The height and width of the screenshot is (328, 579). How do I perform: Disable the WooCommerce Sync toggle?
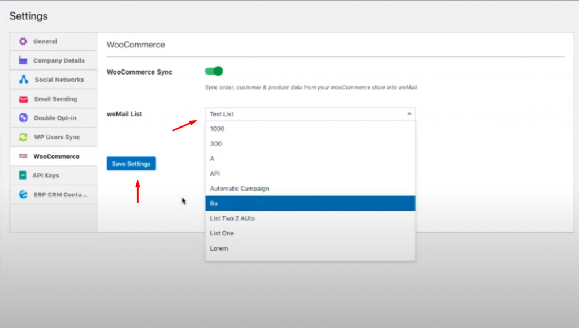point(214,71)
